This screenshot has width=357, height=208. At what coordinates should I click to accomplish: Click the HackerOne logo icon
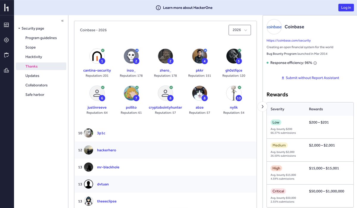(6, 7)
